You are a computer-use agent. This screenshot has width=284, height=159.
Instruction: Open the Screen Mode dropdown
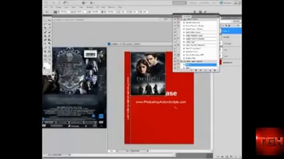click(92, 3)
